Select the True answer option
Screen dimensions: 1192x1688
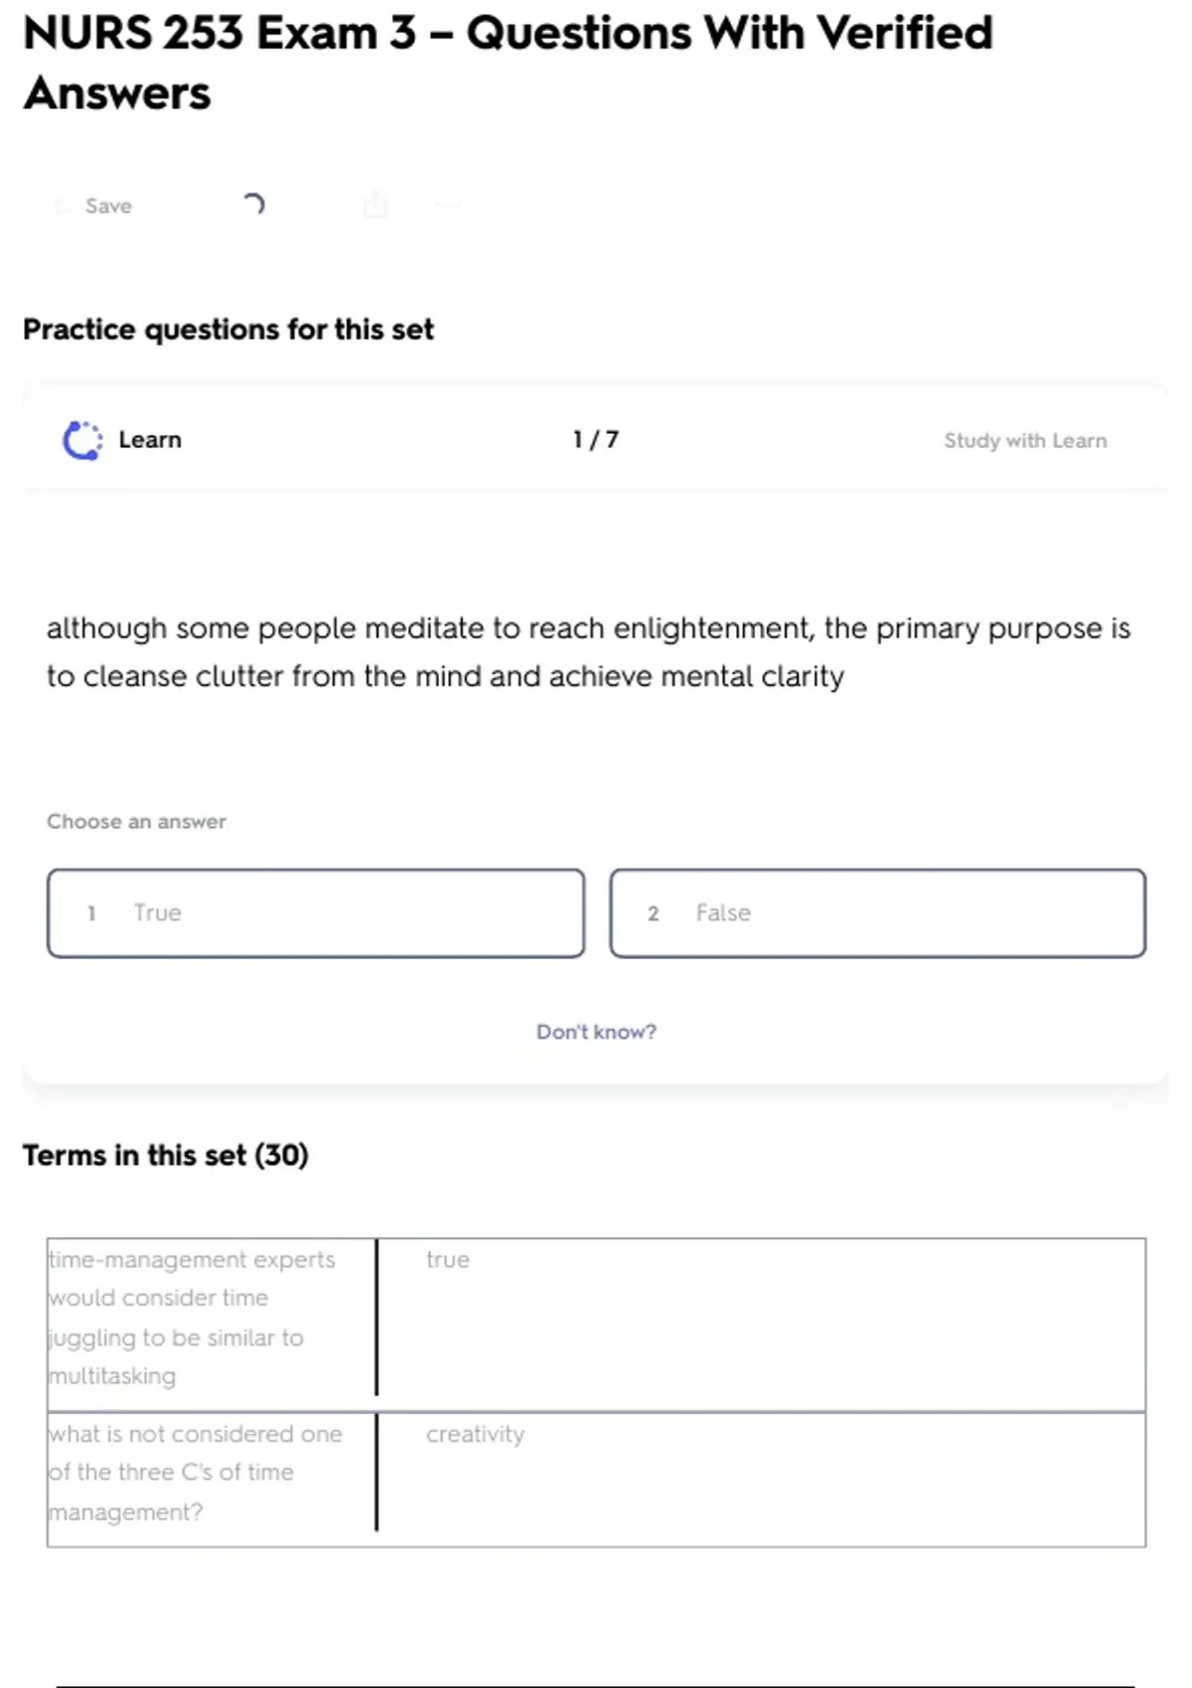pyautogui.click(x=315, y=913)
